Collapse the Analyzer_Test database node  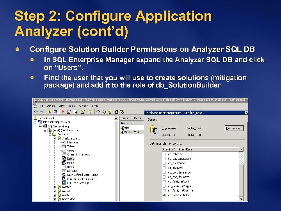click(55, 138)
